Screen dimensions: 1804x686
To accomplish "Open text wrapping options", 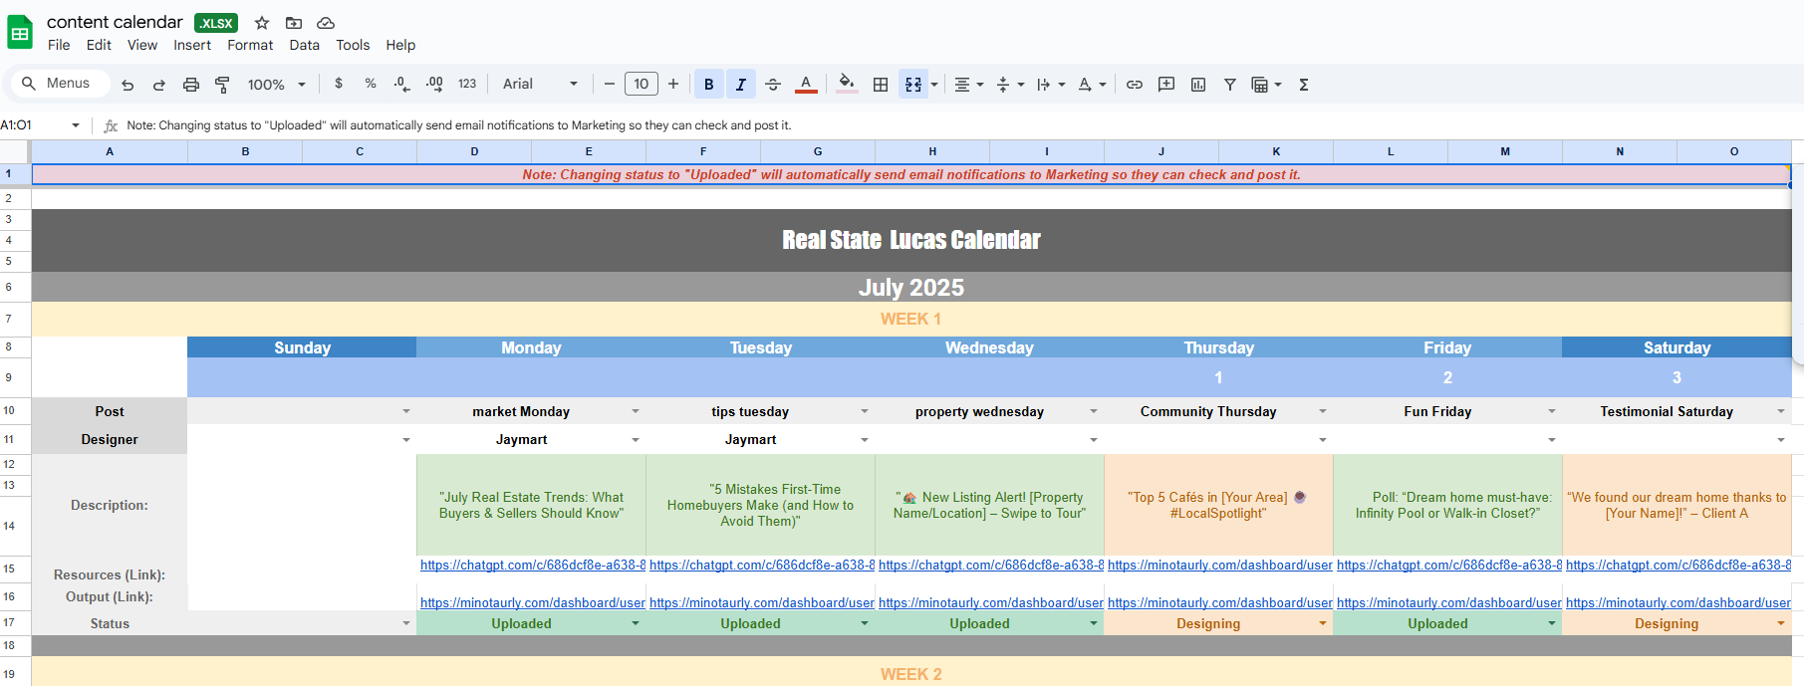I will click(x=1051, y=85).
